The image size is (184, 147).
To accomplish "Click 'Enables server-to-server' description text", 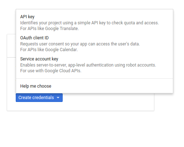I will click(x=88, y=65).
